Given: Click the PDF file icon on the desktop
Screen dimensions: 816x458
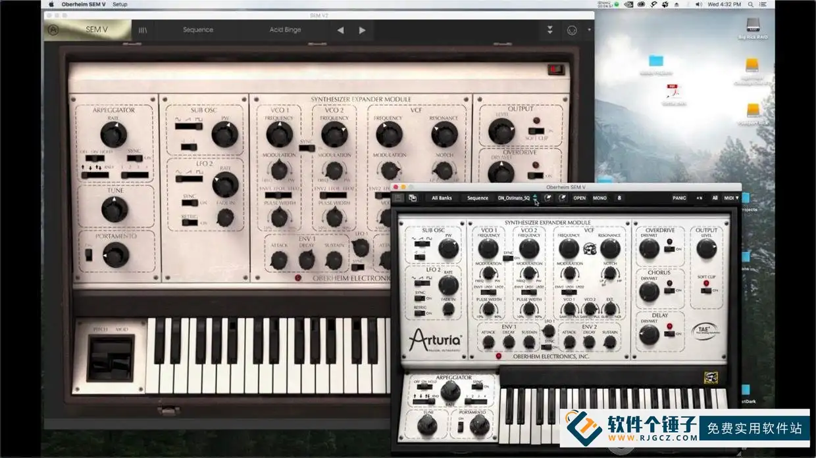Looking at the screenshot, I should click(673, 92).
